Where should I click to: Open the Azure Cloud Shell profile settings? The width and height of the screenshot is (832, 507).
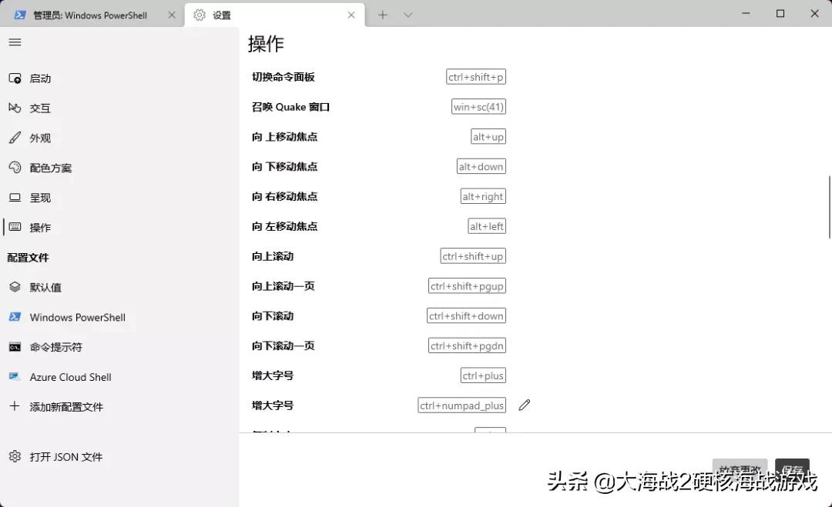coord(119,377)
